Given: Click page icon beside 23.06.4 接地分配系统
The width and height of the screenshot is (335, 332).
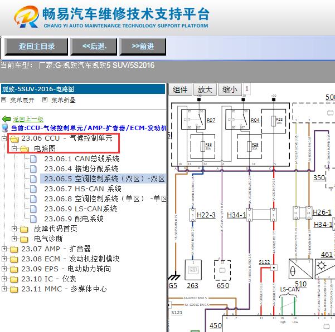Looking at the screenshot, I should (33, 169).
